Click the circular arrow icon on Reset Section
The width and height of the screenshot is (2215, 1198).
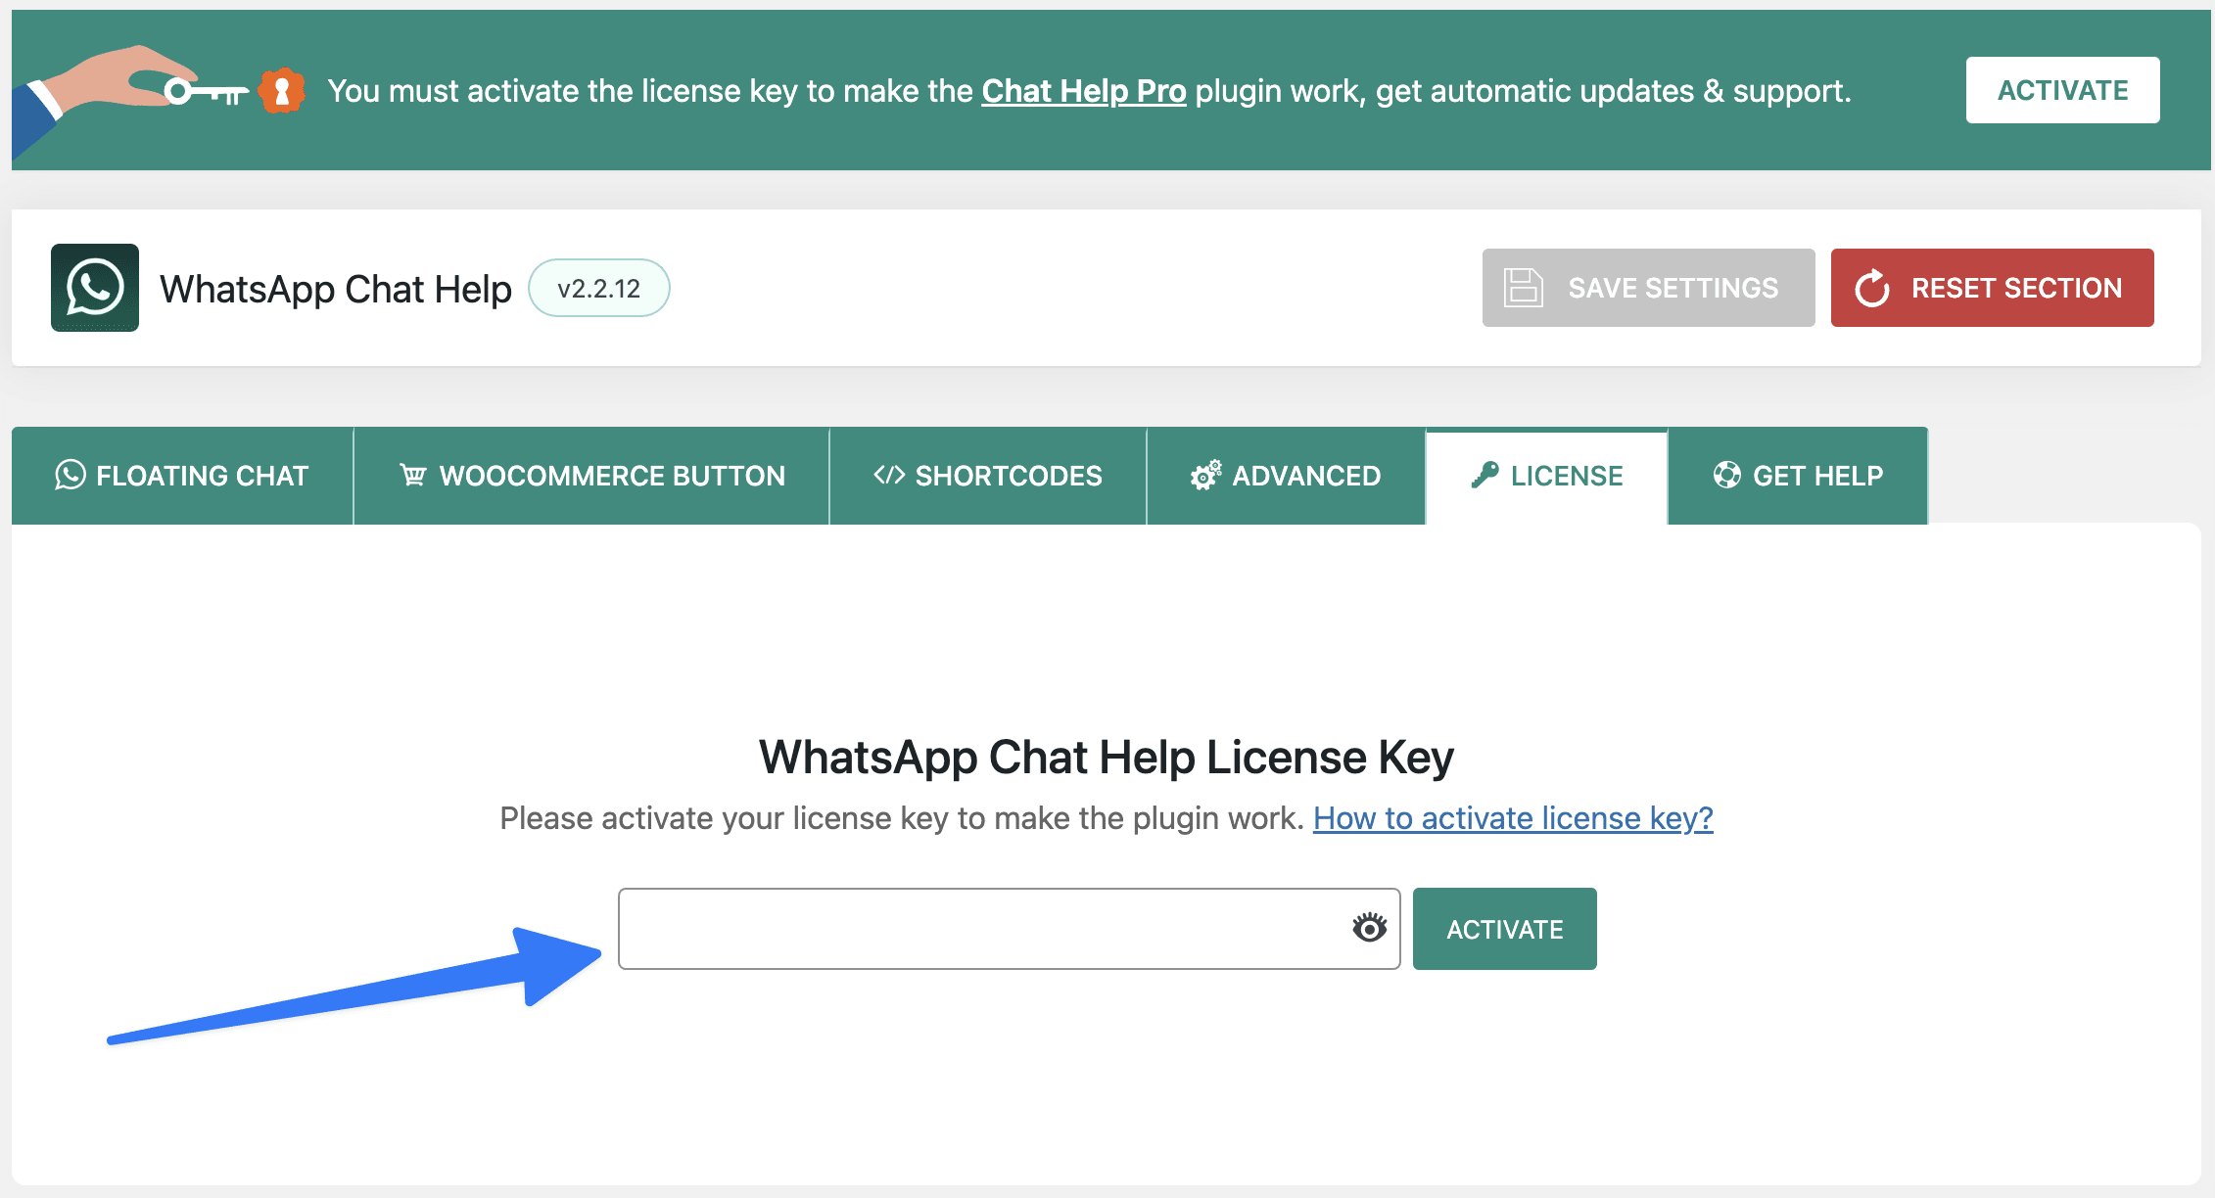click(1872, 288)
